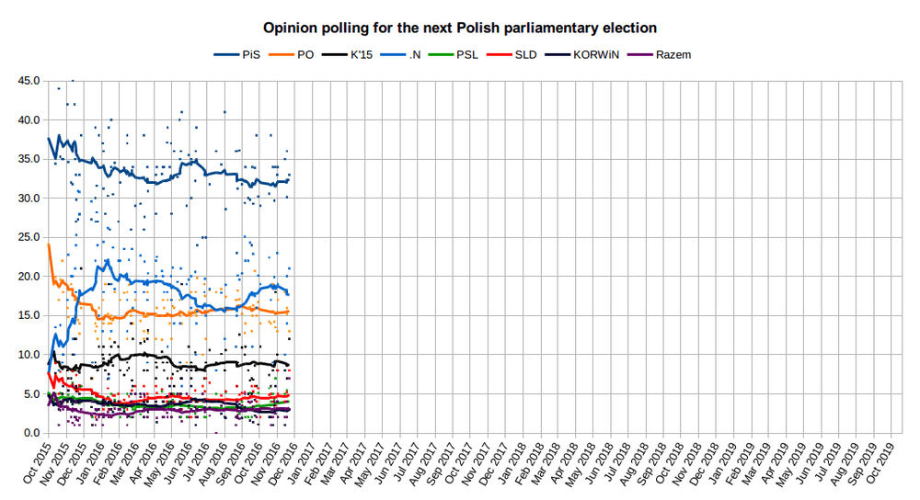Click the Jan 2018 x-axis label

514,462
